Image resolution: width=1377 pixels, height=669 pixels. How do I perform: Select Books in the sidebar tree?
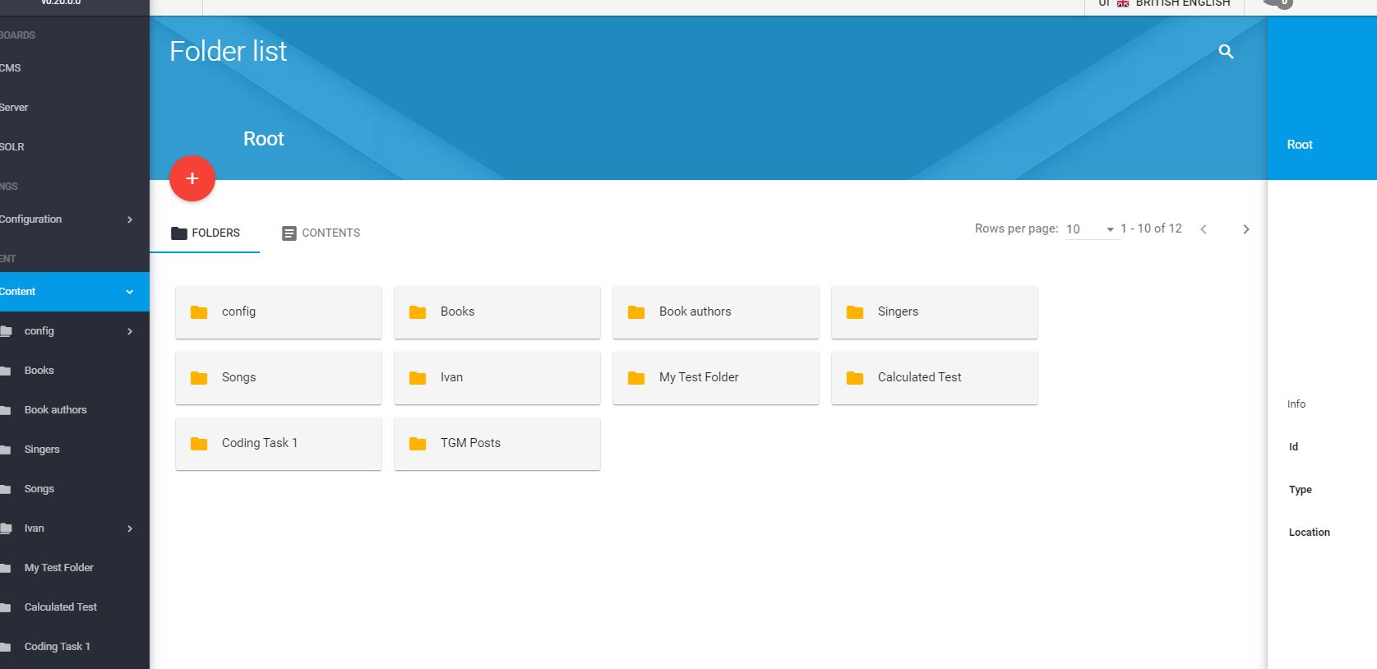point(74,371)
